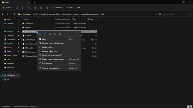Open a new tab with plus button

[34, 2]
